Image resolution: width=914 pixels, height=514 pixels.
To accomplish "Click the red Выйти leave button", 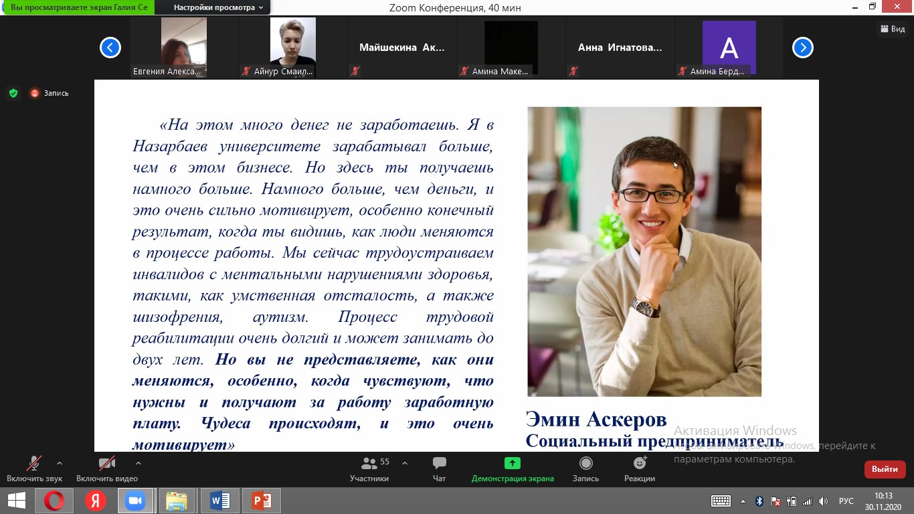I will pyautogui.click(x=885, y=469).
